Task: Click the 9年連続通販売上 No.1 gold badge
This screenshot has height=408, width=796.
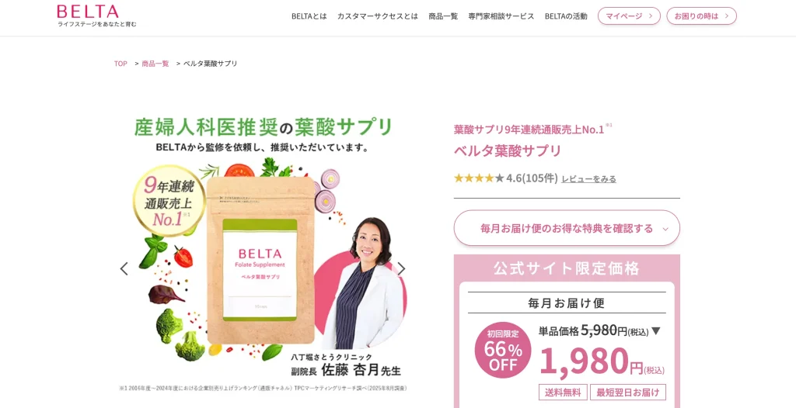Action: click(169, 201)
